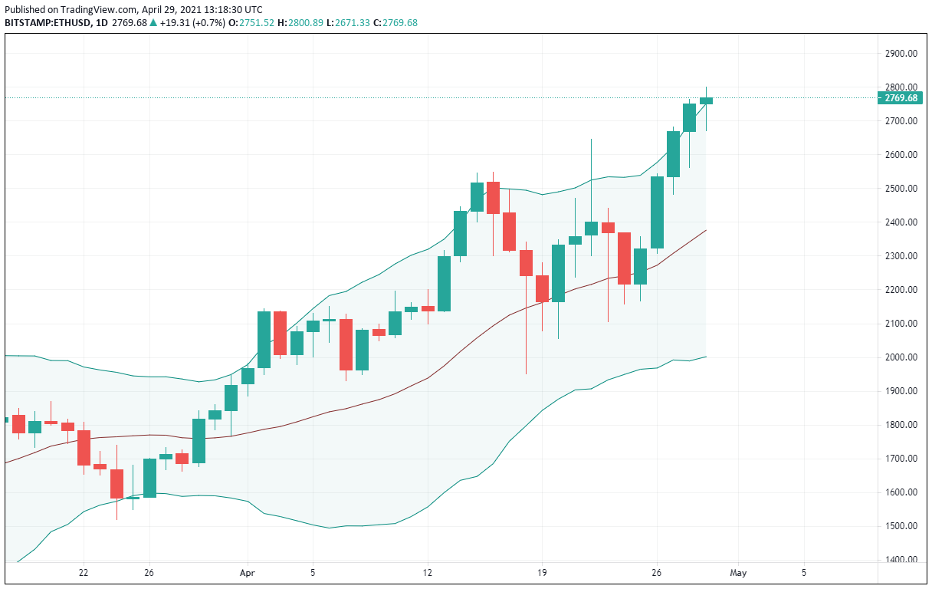
Task: Click the 1400.00 price axis label
Action: (x=901, y=560)
